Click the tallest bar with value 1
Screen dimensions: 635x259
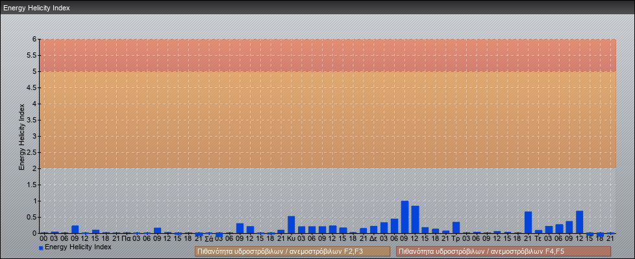pyautogui.click(x=405, y=218)
